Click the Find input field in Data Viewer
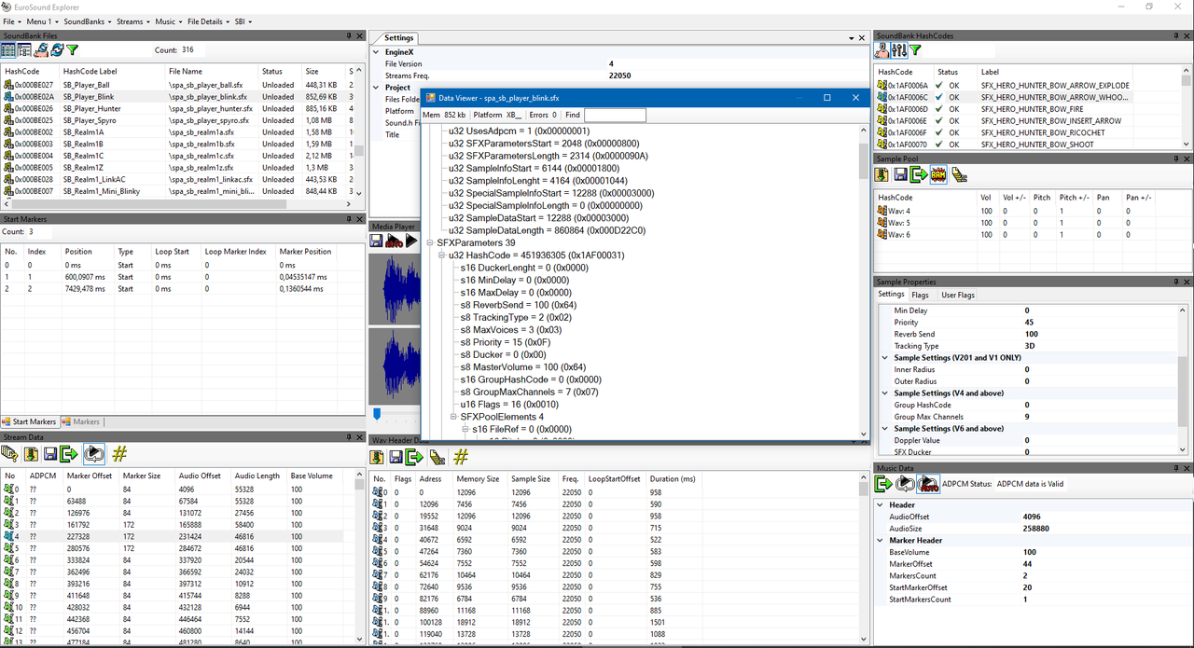1194x648 pixels. click(x=615, y=115)
